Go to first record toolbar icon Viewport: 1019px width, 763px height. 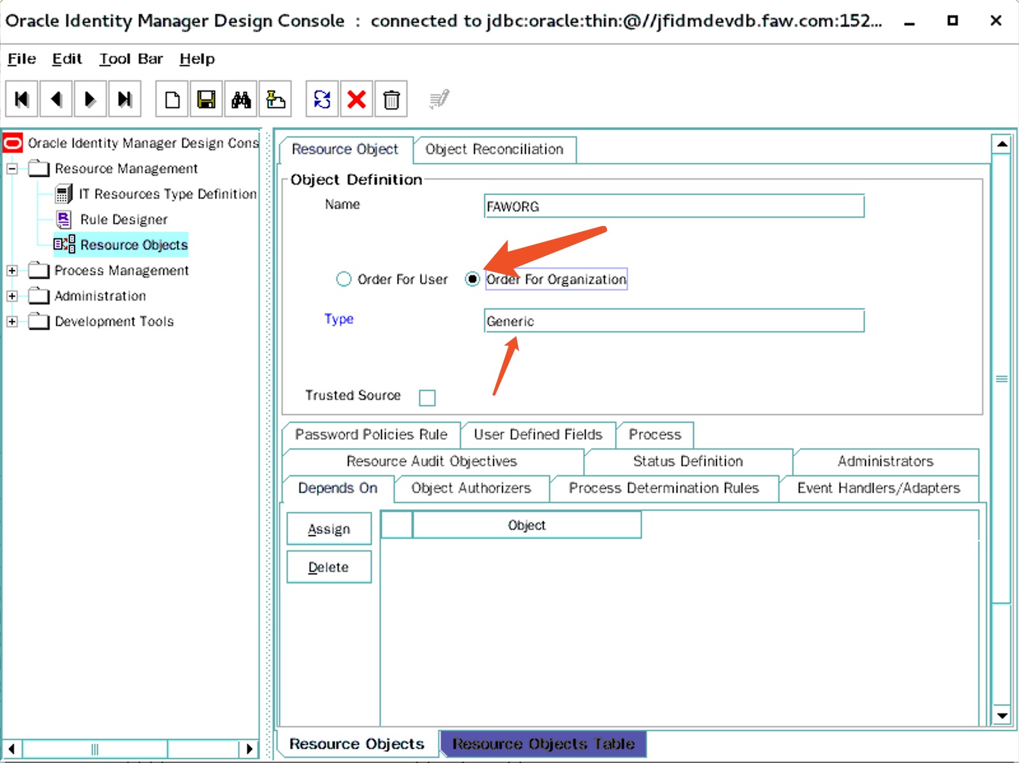[x=22, y=99]
